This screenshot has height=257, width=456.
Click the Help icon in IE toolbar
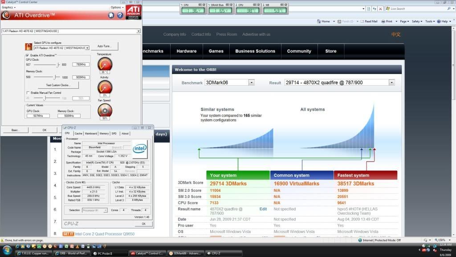pos(439,21)
